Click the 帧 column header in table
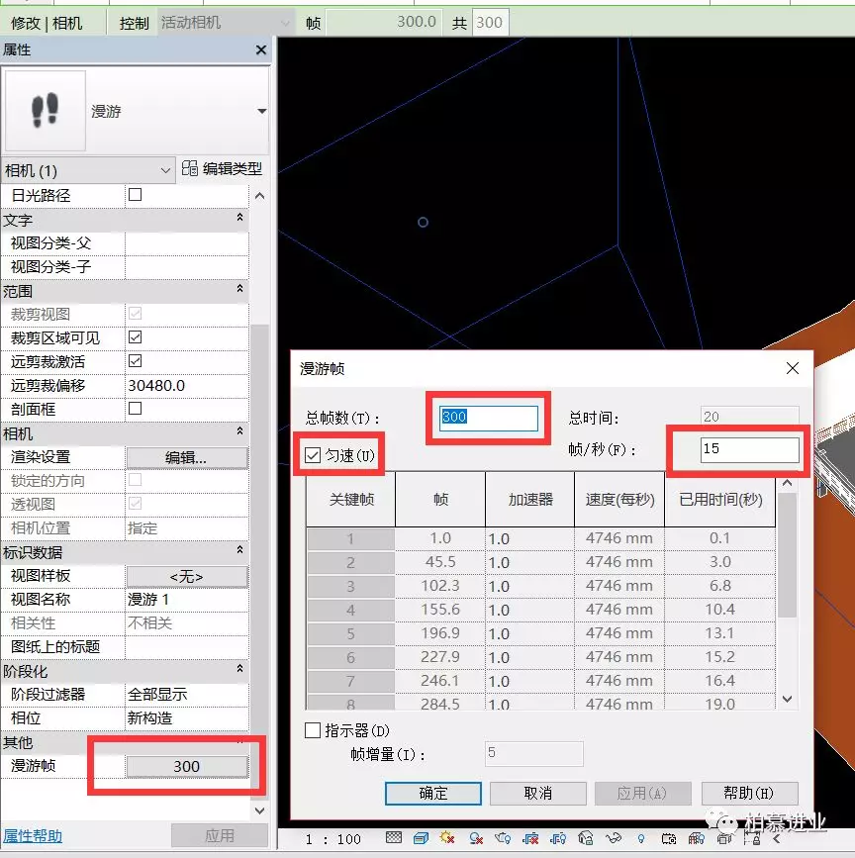The image size is (855, 858). [x=440, y=499]
